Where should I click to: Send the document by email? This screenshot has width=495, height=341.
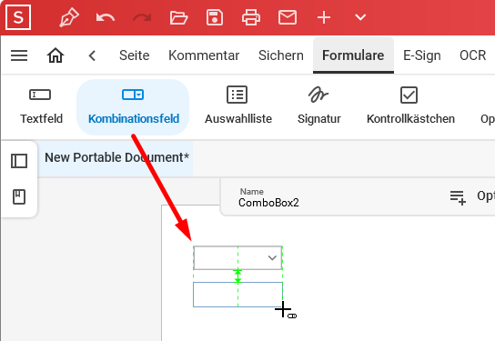288,17
